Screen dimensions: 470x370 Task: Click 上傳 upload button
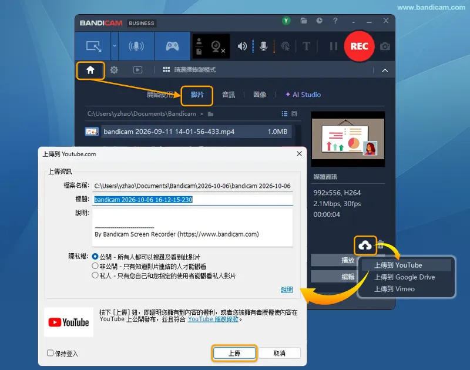(234, 353)
